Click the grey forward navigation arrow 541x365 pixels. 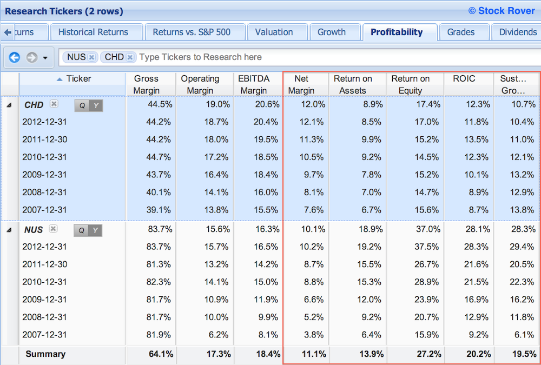[x=32, y=57]
